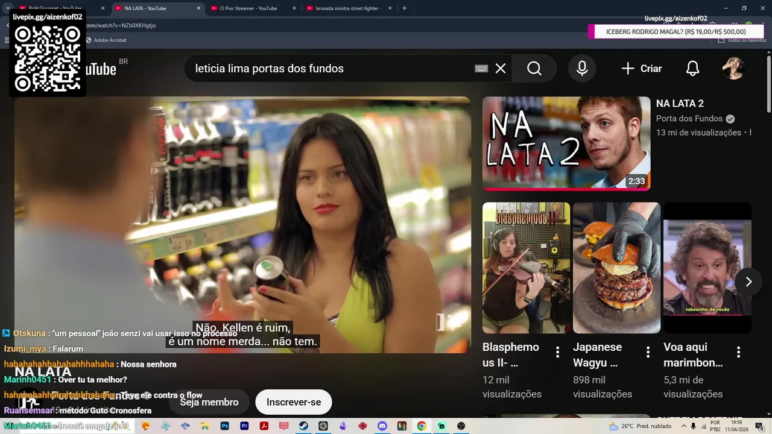This screenshot has width=772, height=434.
Task: Close the broxada sinistra tab
Action: pos(390,8)
